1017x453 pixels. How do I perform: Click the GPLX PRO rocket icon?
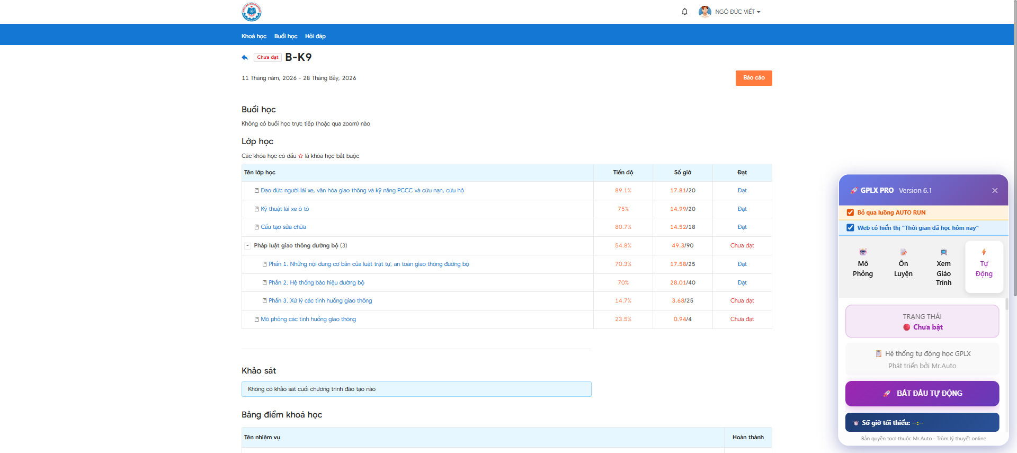pos(854,190)
